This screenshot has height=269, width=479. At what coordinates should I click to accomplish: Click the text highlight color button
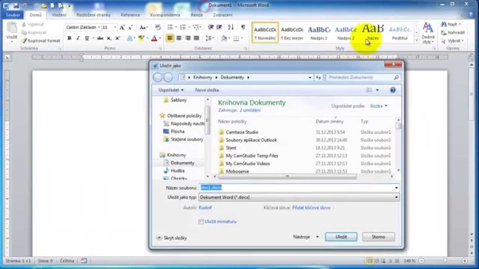coord(141,38)
